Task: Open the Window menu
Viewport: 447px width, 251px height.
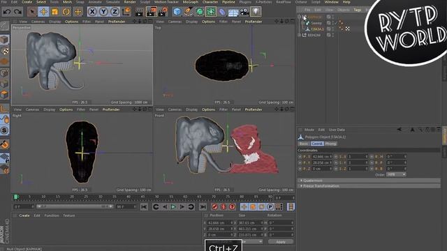Action: pos(332,2)
